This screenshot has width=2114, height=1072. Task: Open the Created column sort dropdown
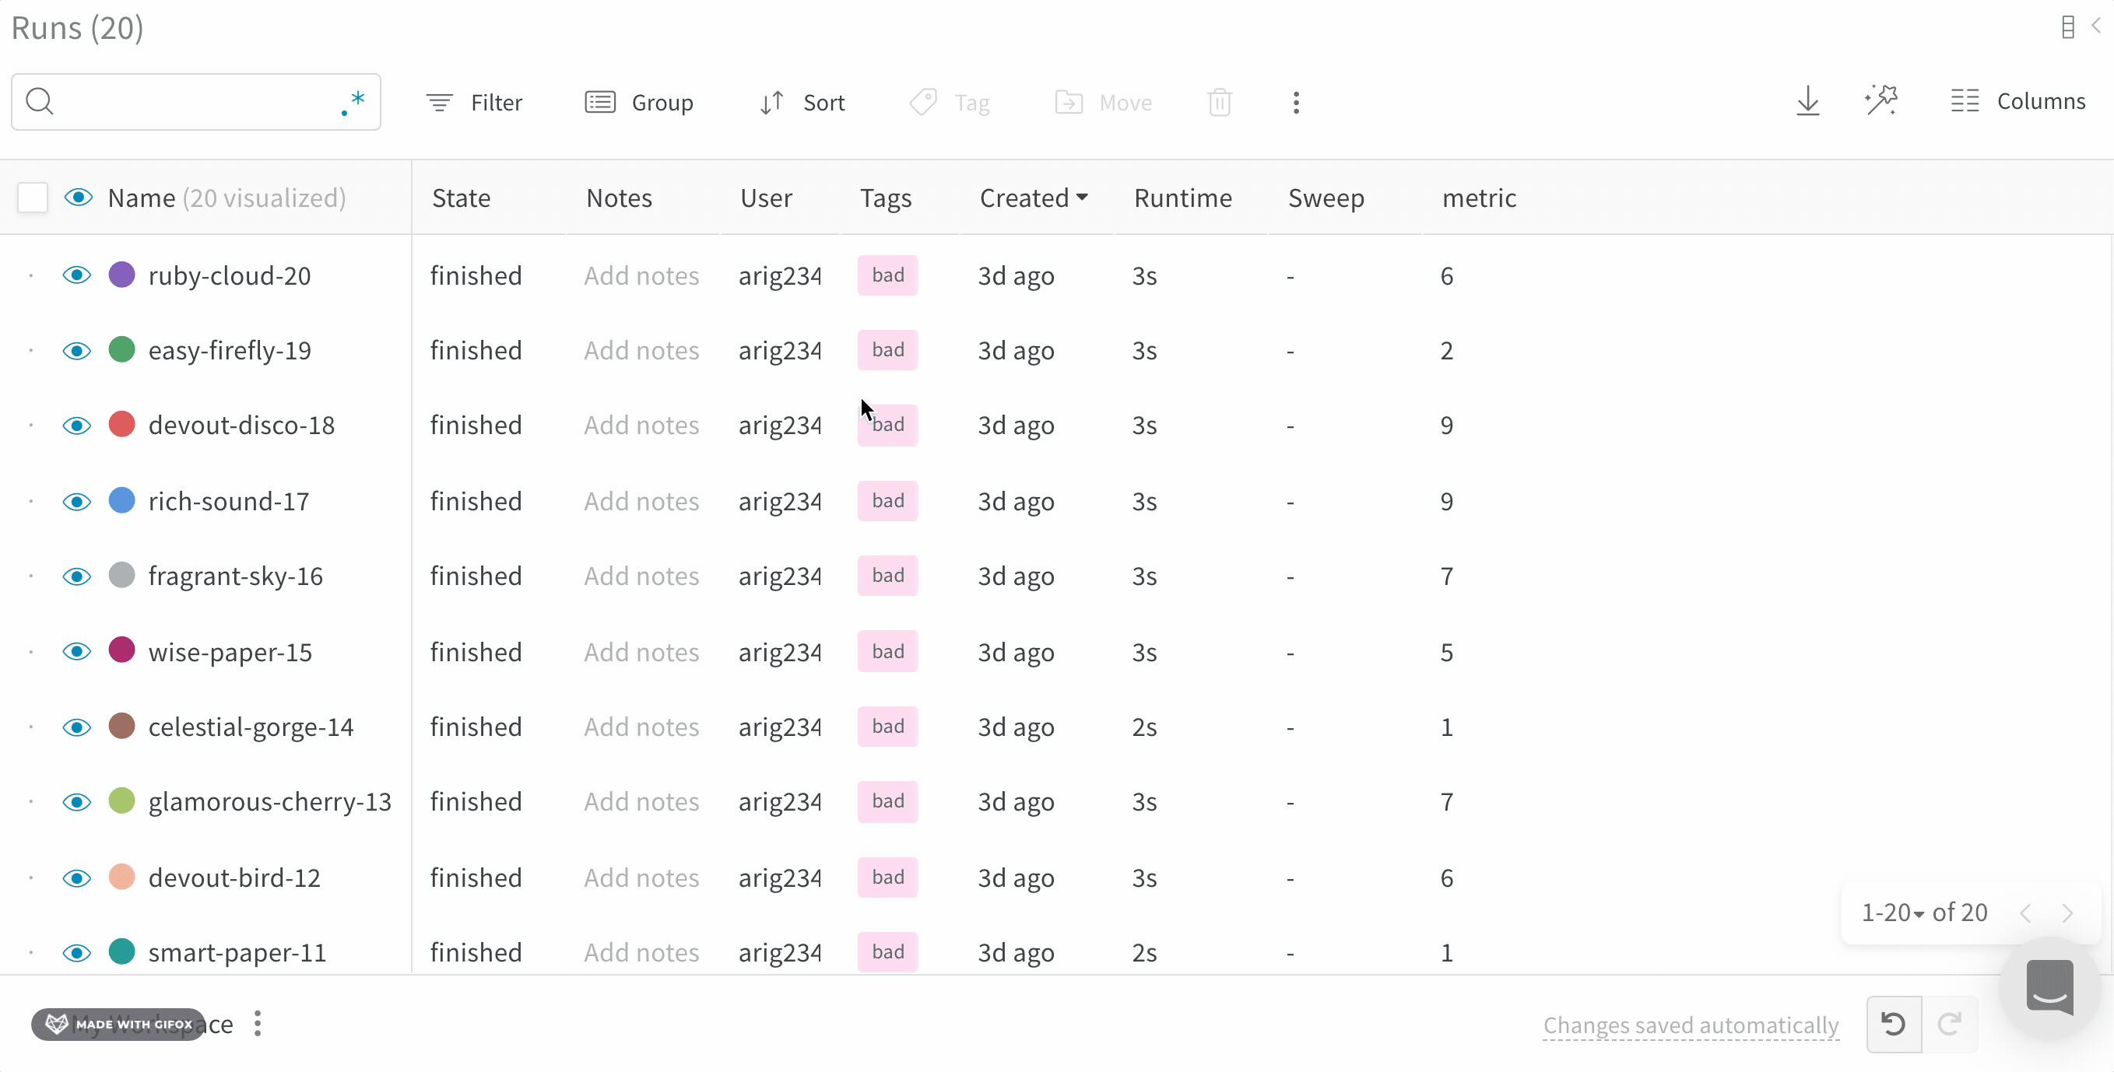(1082, 198)
